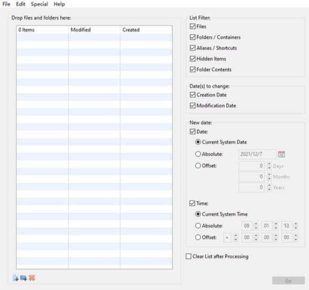This screenshot has height=290, width=309.
Task: Toggle the New date Date: checkbox
Action: tap(193, 131)
